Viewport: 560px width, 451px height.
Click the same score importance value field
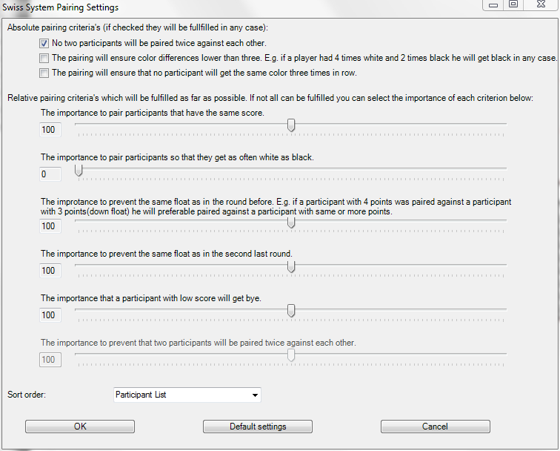point(50,130)
